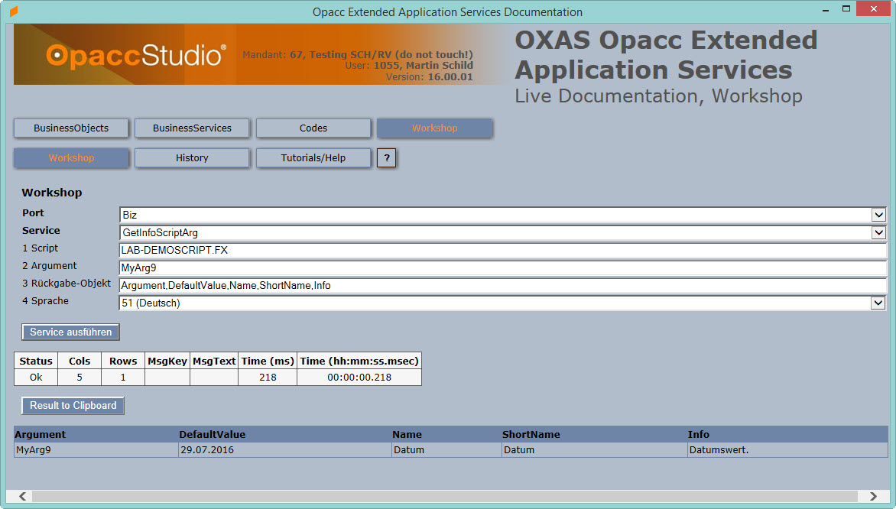Screen dimensions: 896x509
Task: Click into the Rückgabe-Objekt input field
Action: click(x=503, y=285)
